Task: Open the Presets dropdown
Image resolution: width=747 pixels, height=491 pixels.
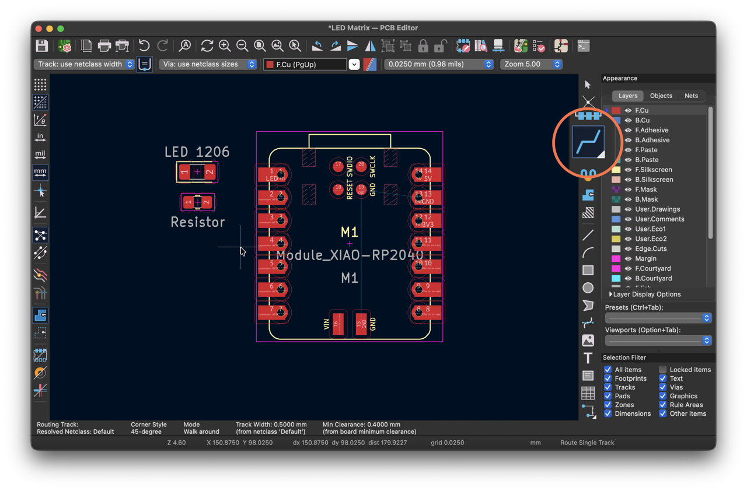Action: [658, 318]
